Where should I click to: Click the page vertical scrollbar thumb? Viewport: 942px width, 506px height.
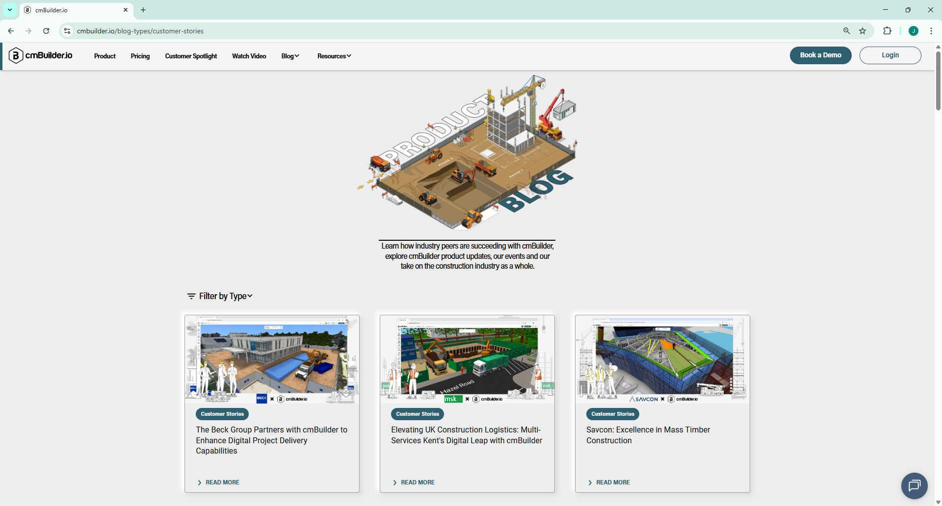point(938,81)
